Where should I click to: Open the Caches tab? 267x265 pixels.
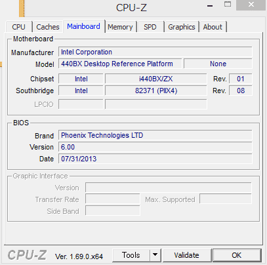pos(48,27)
